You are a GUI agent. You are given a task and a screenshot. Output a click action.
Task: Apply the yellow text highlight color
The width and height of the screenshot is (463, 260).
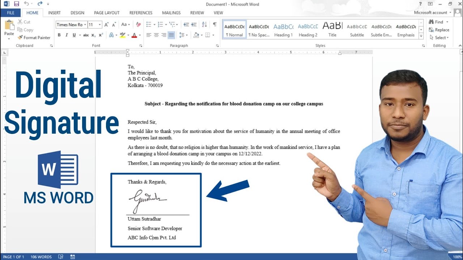pyautogui.click(x=122, y=35)
